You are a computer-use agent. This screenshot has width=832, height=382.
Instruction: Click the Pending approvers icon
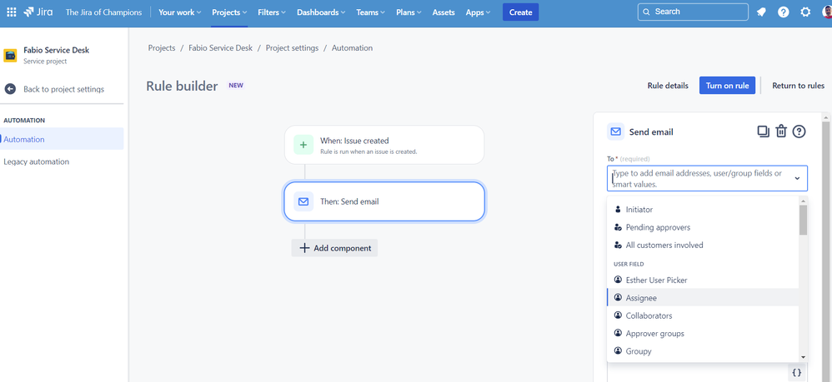pyautogui.click(x=618, y=227)
